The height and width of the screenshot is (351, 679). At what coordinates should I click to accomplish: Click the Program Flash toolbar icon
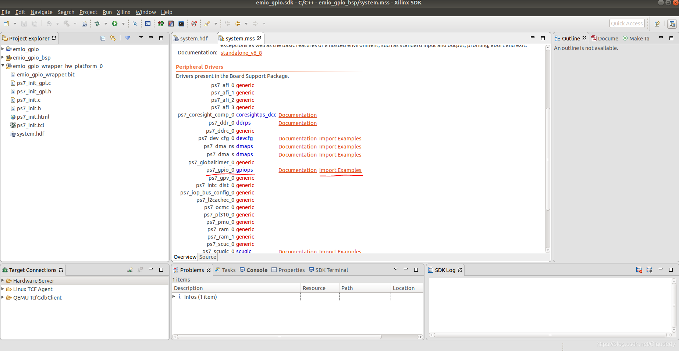(x=171, y=24)
